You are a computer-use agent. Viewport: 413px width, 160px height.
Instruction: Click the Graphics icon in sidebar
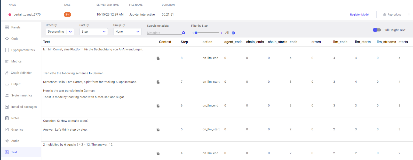pyautogui.click(x=7, y=129)
